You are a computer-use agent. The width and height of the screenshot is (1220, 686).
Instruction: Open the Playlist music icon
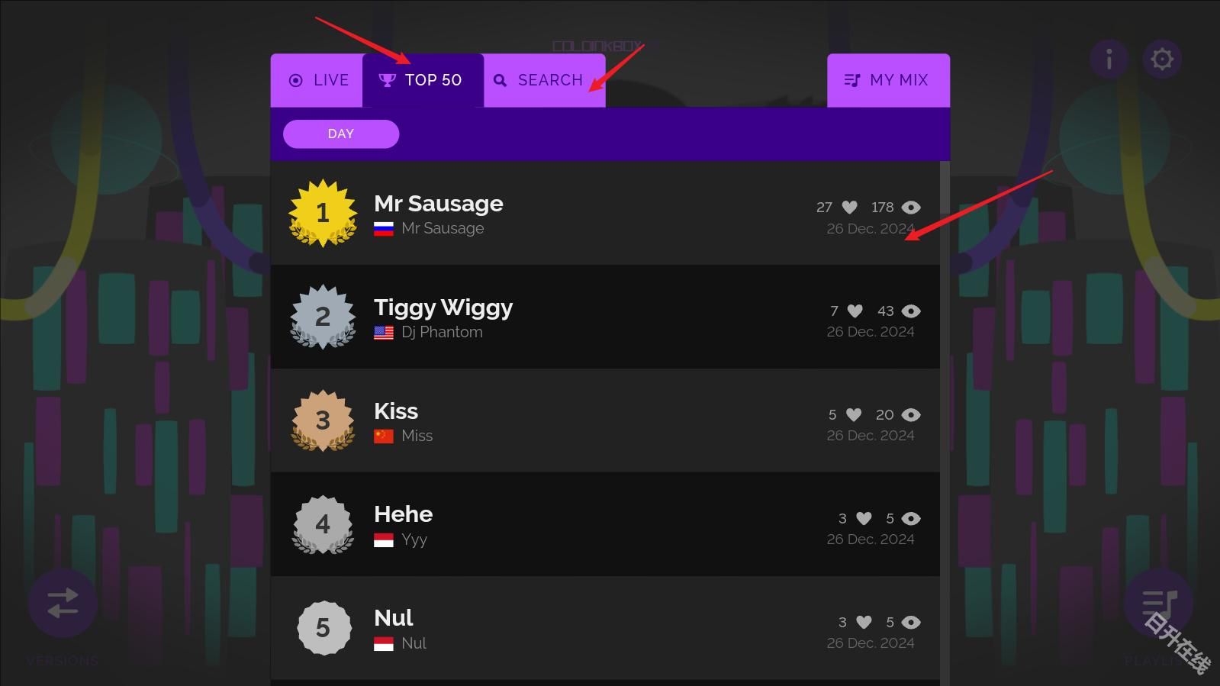coord(1159,603)
